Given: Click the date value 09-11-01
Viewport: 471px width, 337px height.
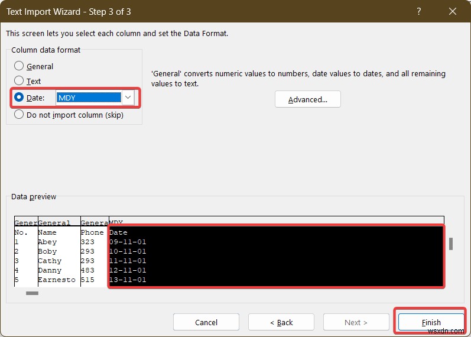Looking at the screenshot, I should point(128,242).
